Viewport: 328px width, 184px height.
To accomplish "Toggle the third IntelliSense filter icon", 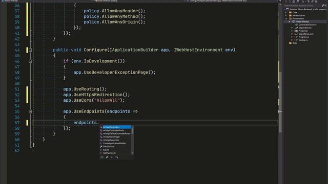I will (x=112, y=157).
